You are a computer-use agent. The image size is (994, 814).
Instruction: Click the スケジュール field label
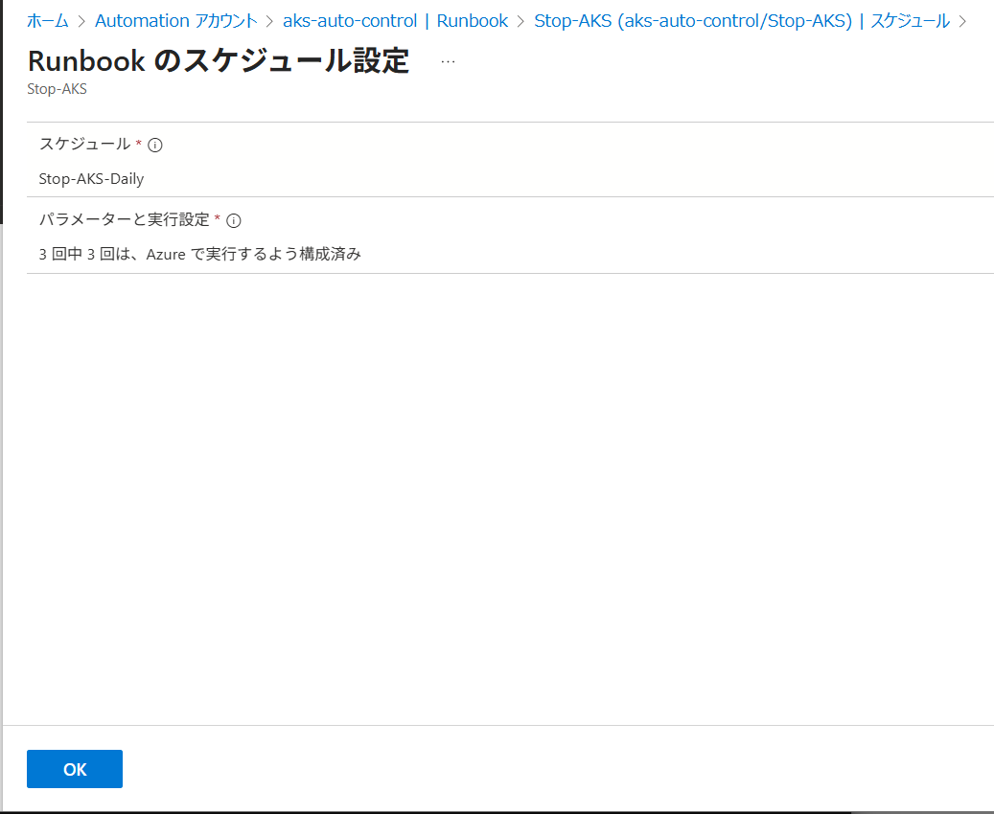(x=85, y=145)
